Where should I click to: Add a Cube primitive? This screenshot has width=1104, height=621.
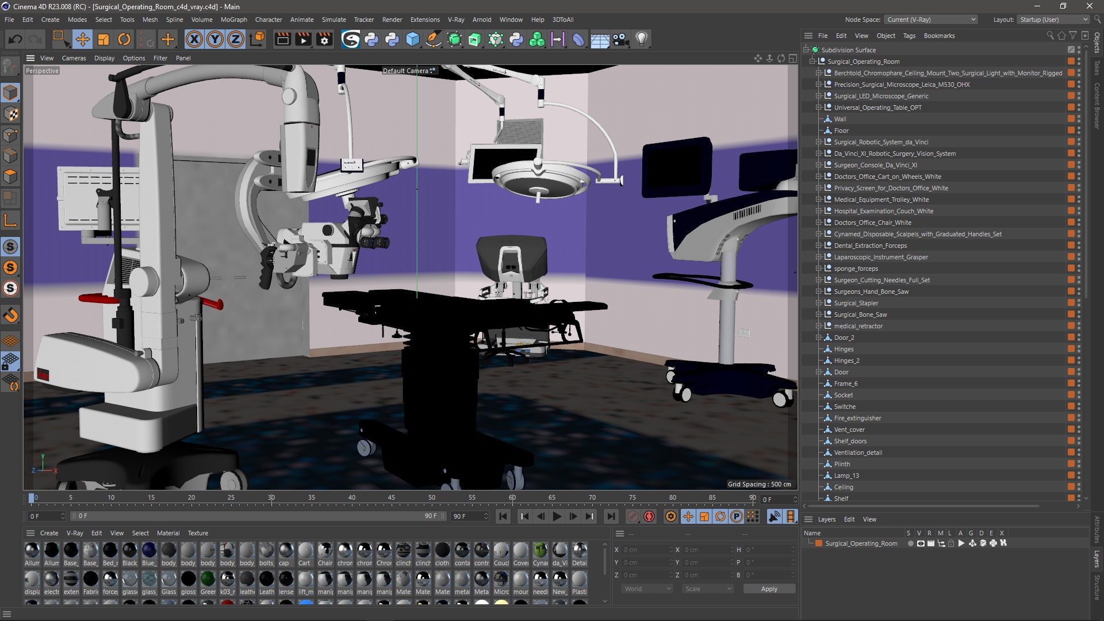(x=413, y=39)
